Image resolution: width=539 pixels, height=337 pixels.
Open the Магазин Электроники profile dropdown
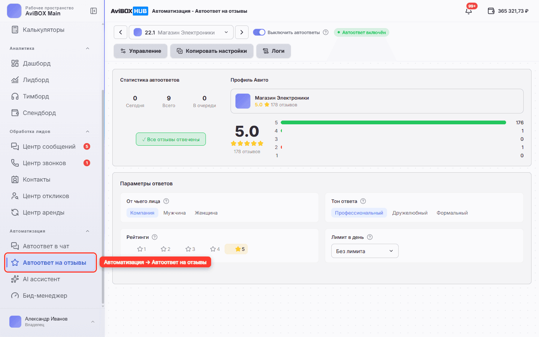click(181, 32)
